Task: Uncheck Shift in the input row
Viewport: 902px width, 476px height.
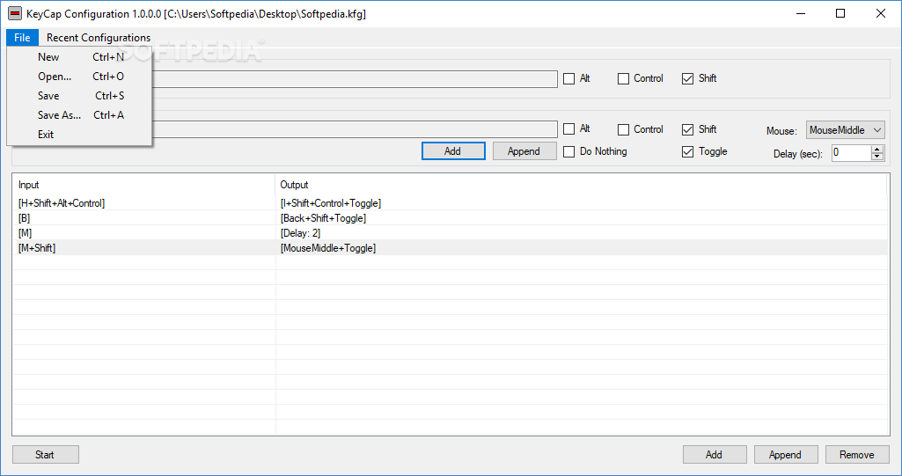Action: pos(687,79)
